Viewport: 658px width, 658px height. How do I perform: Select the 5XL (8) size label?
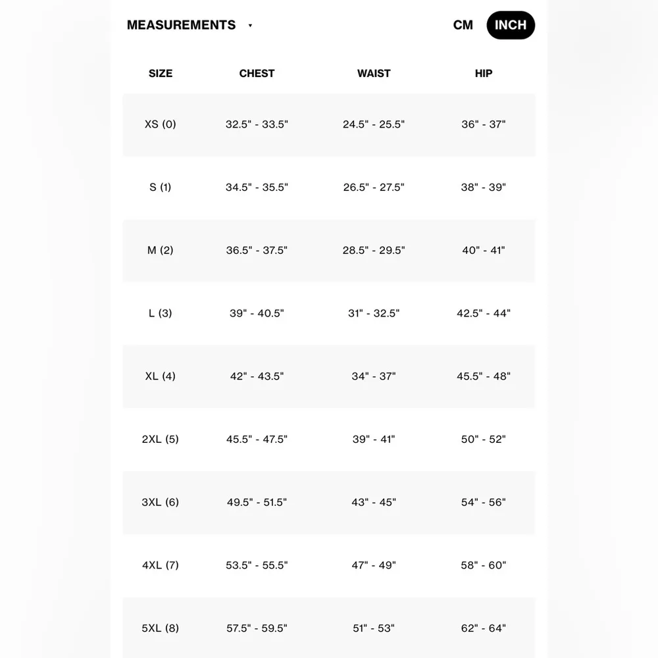pos(161,628)
